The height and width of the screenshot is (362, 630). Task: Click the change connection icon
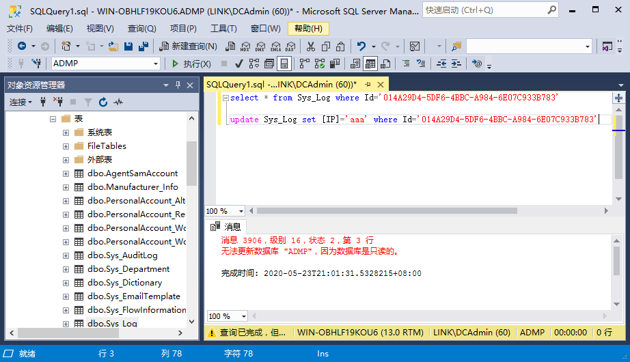[x=37, y=63]
